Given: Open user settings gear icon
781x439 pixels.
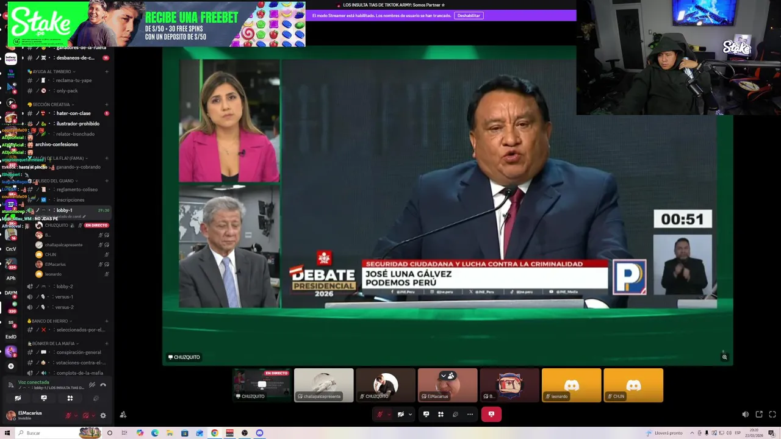Looking at the screenshot, I should point(103,415).
